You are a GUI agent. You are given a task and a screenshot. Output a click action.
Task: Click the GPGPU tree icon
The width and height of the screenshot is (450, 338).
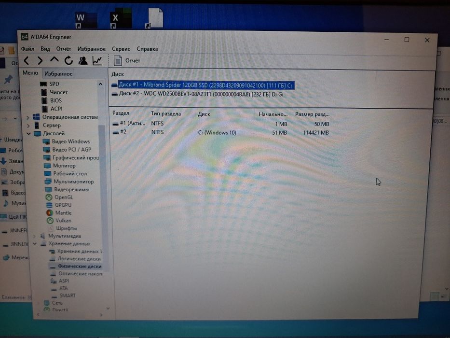pos(49,205)
